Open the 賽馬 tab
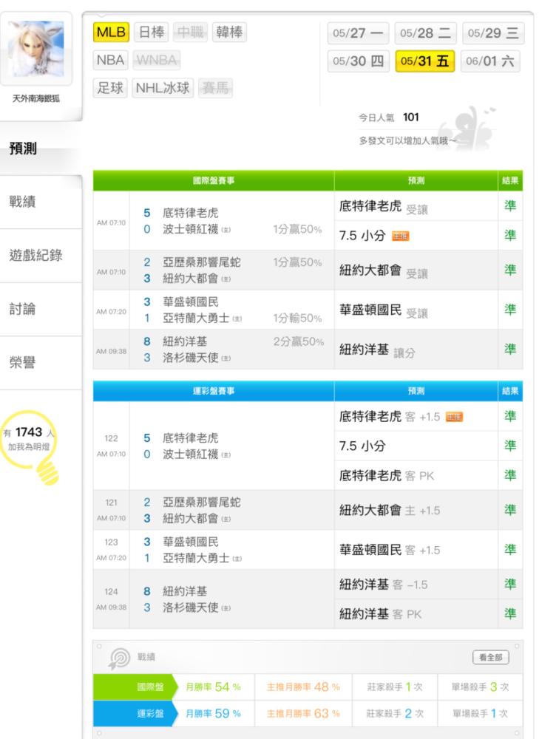 point(215,88)
